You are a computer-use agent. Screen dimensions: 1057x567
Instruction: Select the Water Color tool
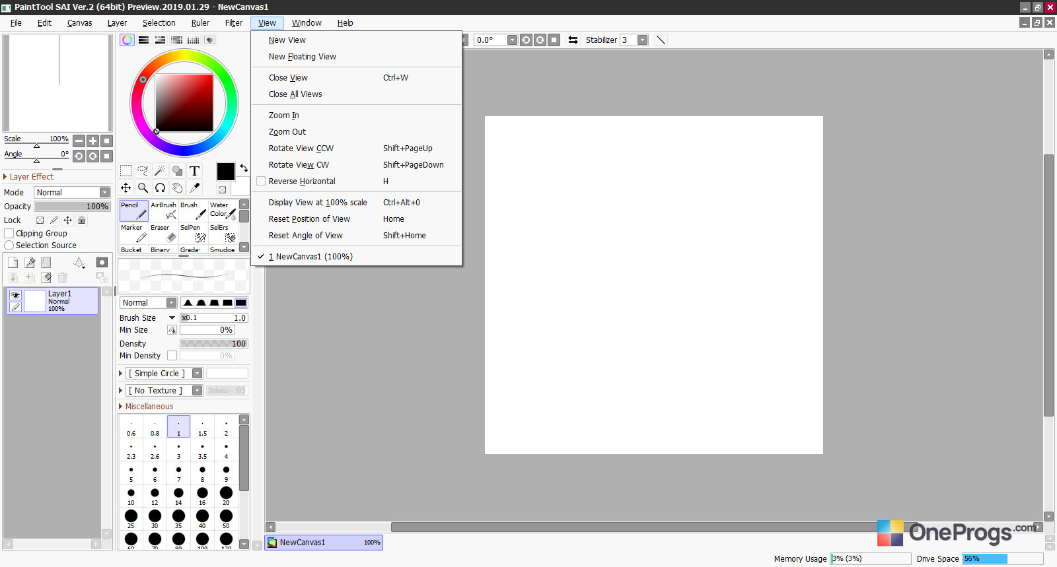tap(223, 211)
